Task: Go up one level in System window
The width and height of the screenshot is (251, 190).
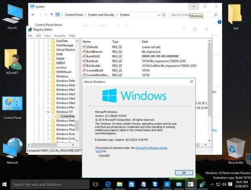Action: 51,15
